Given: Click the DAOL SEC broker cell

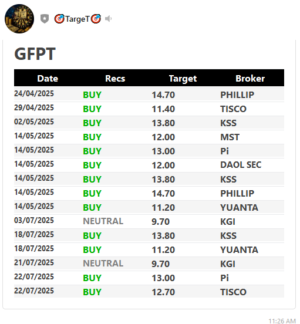Looking at the screenshot, I should 241,165.
